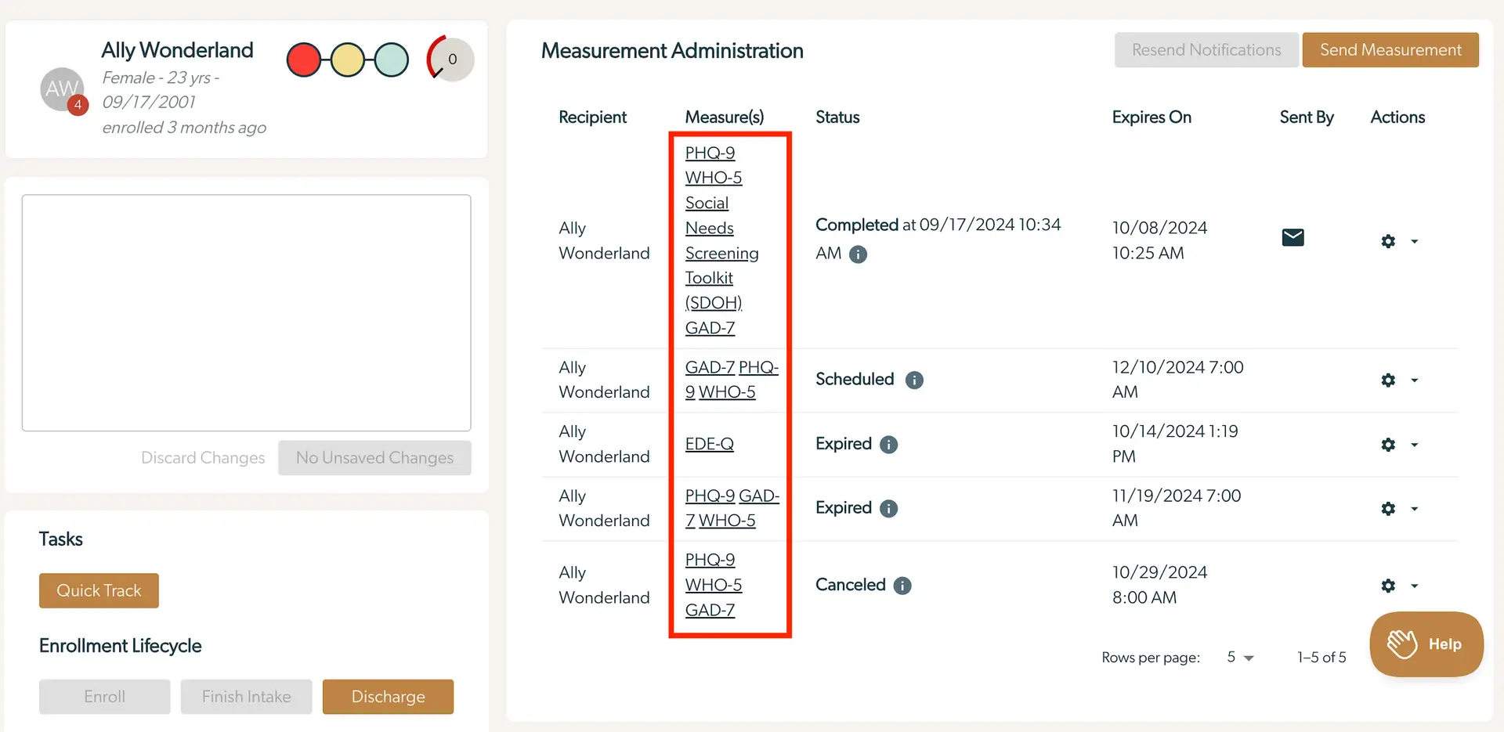This screenshot has height=732, width=1504.
Task: Click the Send Measurement button
Action: pyautogui.click(x=1390, y=49)
